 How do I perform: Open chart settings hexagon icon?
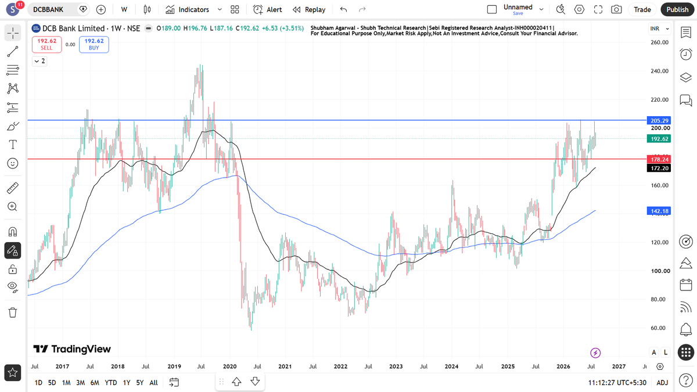[579, 9]
